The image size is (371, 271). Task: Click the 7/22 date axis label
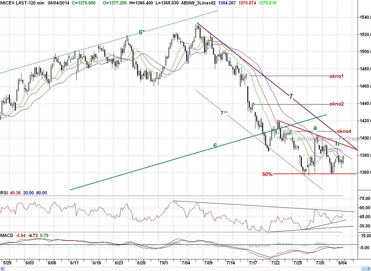click(275, 263)
